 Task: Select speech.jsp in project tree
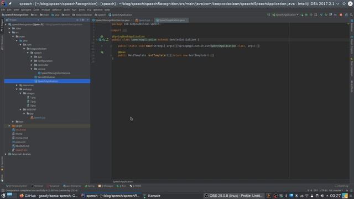coord(38,118)
